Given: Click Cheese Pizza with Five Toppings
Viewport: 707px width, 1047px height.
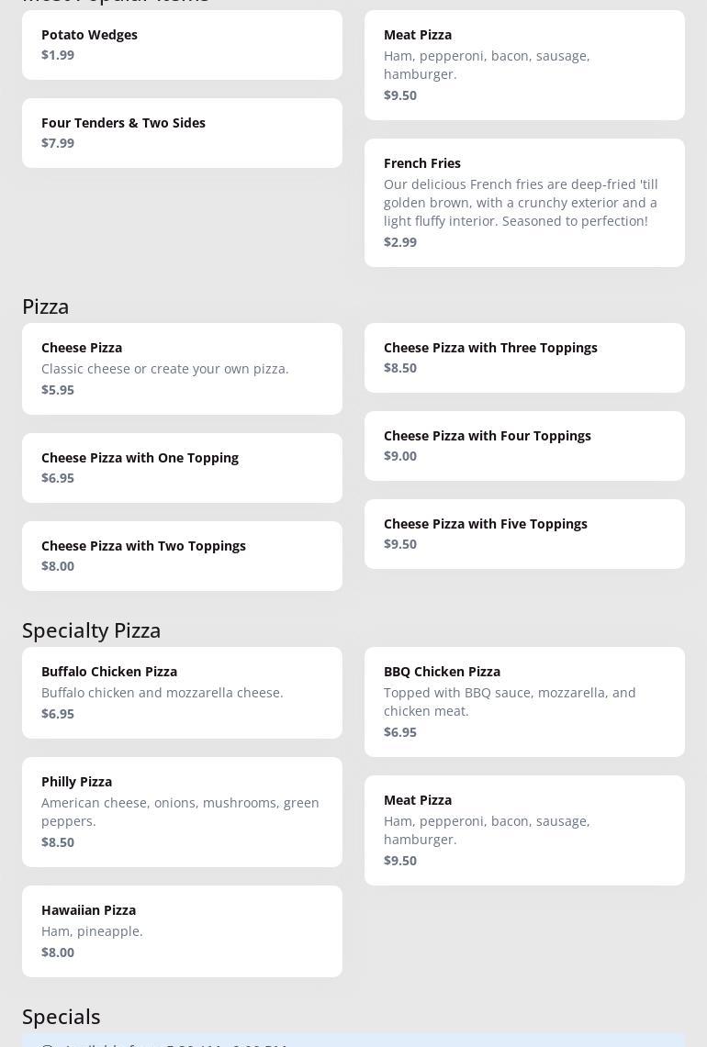Looking at the screenshot, I should [x=524, y=534].
